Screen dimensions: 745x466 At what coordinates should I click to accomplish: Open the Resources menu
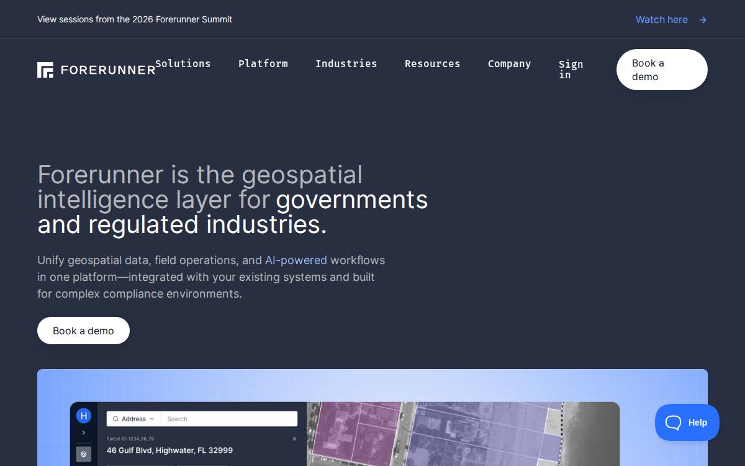point(433,63)
